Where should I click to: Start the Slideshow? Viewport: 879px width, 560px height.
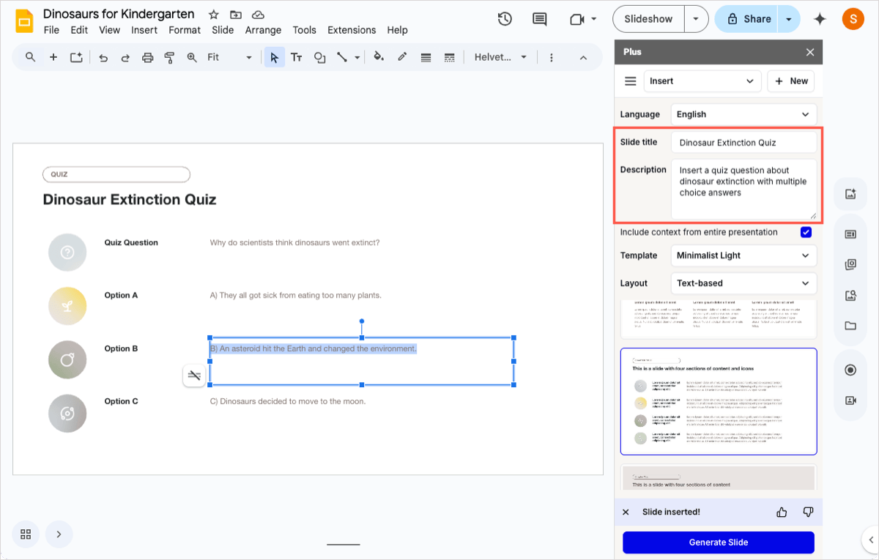[x=648, y=19]
